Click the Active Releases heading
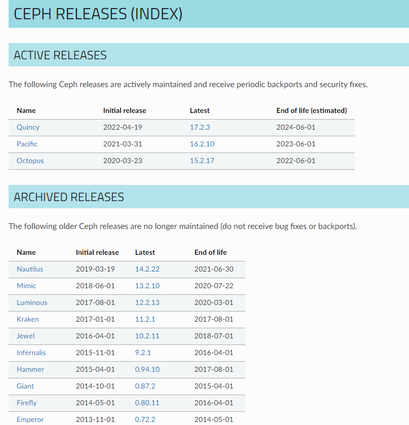Screen dimensions: 409x425 click(x=60, y=55)
